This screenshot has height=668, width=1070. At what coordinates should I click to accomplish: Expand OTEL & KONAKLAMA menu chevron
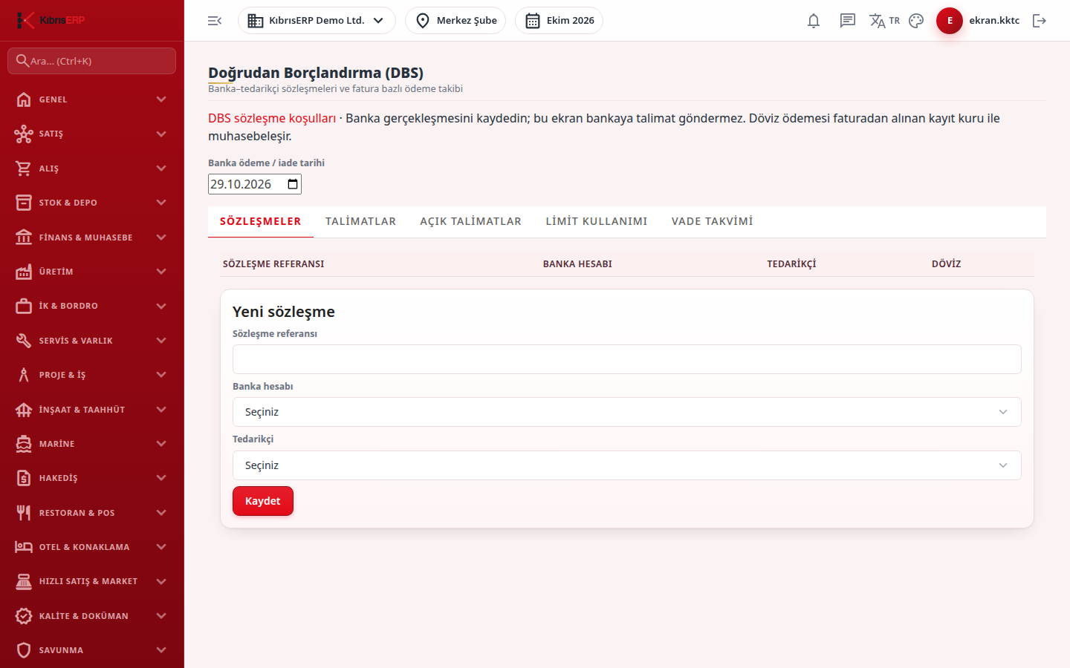(161, 547)
